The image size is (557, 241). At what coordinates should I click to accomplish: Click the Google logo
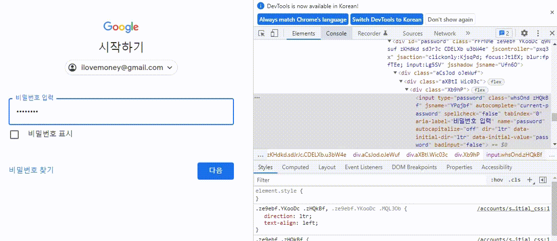(x=121, y=27)
